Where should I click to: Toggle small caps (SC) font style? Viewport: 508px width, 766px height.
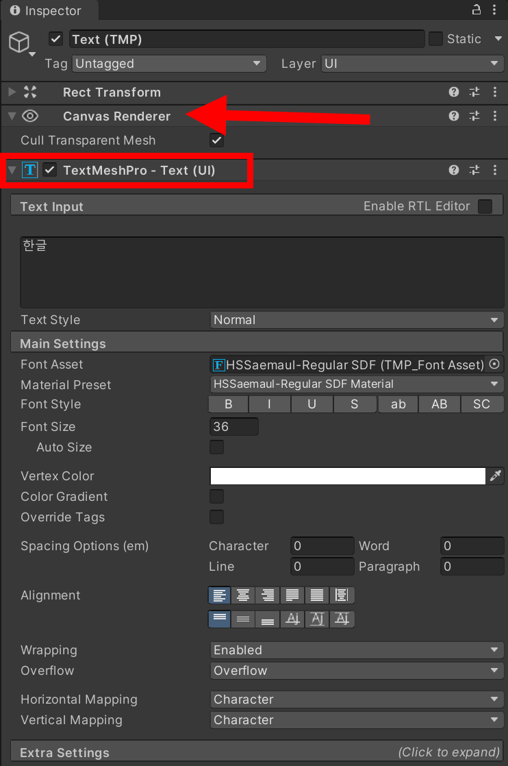(x=482, y=404)
